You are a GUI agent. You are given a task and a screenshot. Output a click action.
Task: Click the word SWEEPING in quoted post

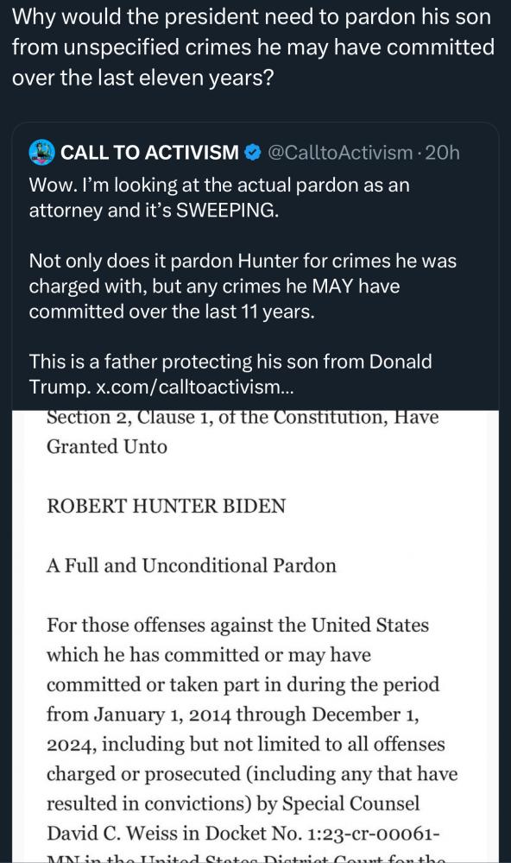click(x=226, y=211)
